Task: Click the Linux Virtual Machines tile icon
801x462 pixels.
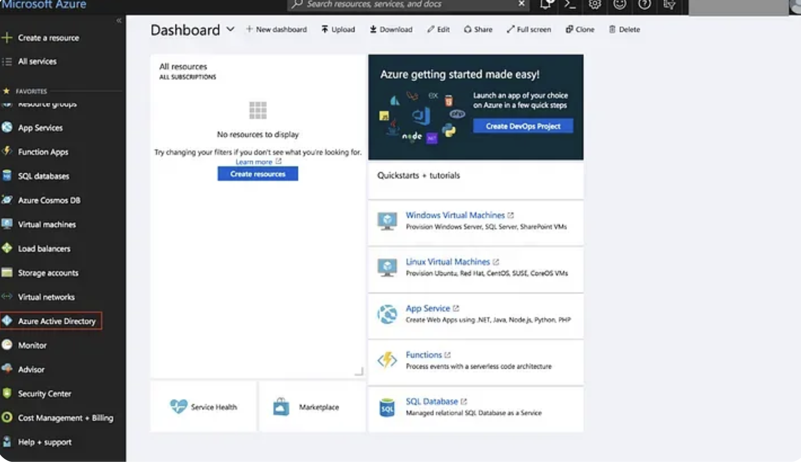Action: [387, 267]
